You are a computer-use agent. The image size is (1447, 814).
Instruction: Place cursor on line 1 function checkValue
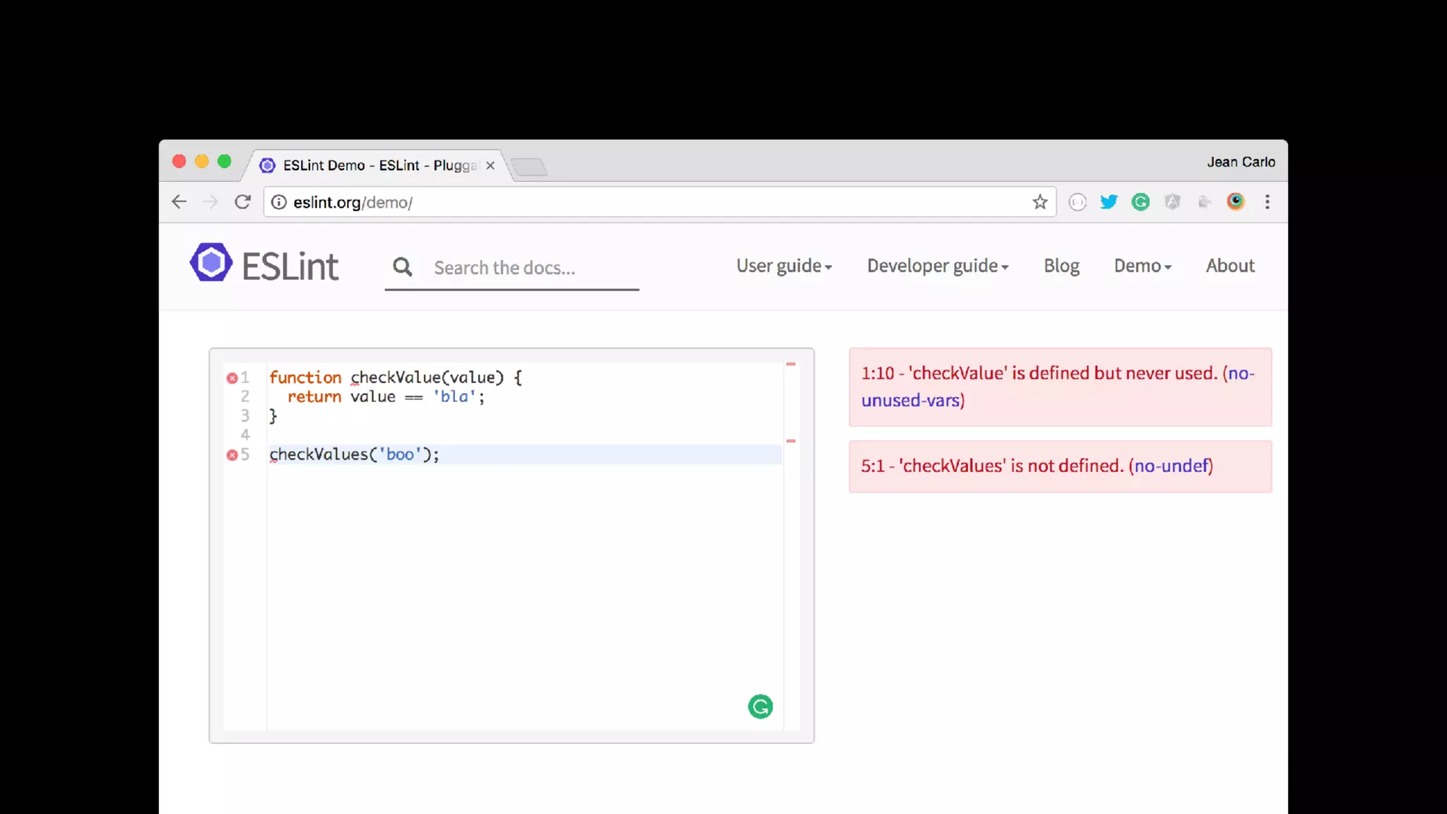pos(396,377)
